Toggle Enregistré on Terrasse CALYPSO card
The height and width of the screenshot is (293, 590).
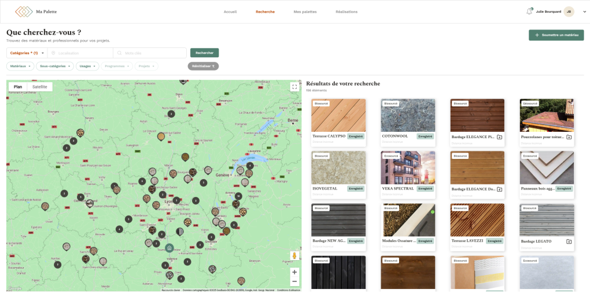pos(355,137)
